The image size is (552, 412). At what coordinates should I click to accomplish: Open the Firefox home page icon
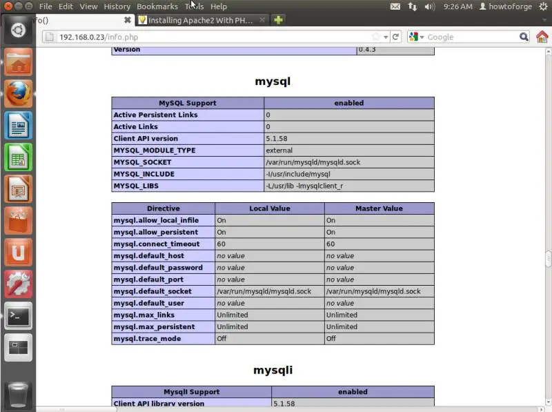542,37
